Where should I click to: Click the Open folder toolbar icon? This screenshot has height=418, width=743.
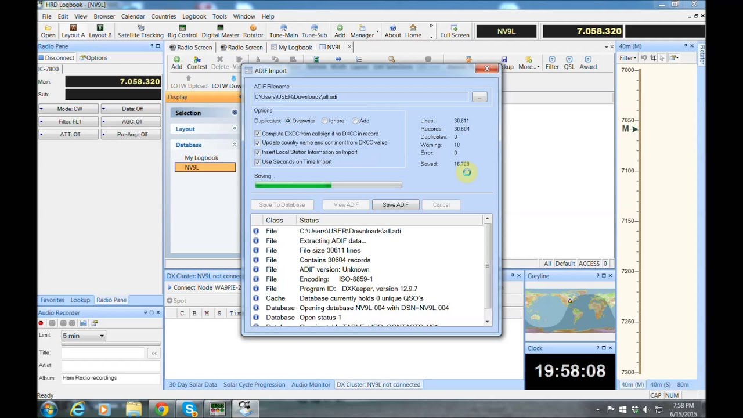[48, 31]
